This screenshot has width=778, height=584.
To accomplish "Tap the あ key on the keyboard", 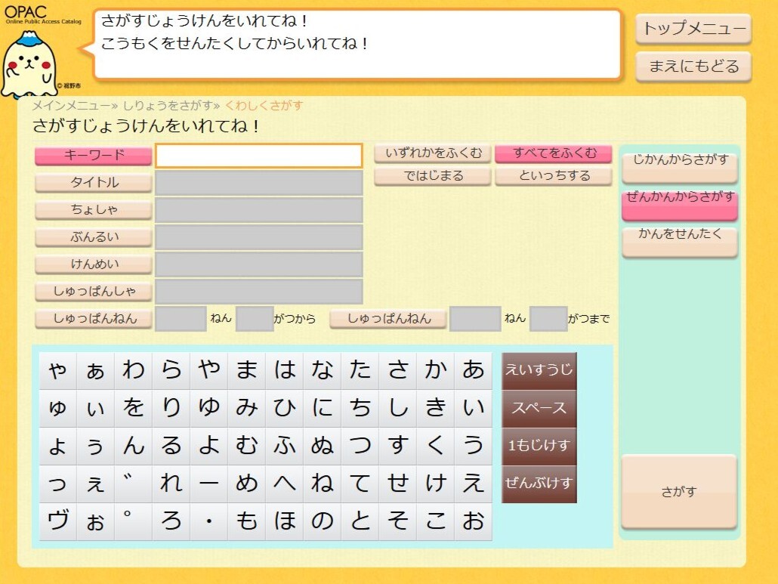I will tap(474, 371).
